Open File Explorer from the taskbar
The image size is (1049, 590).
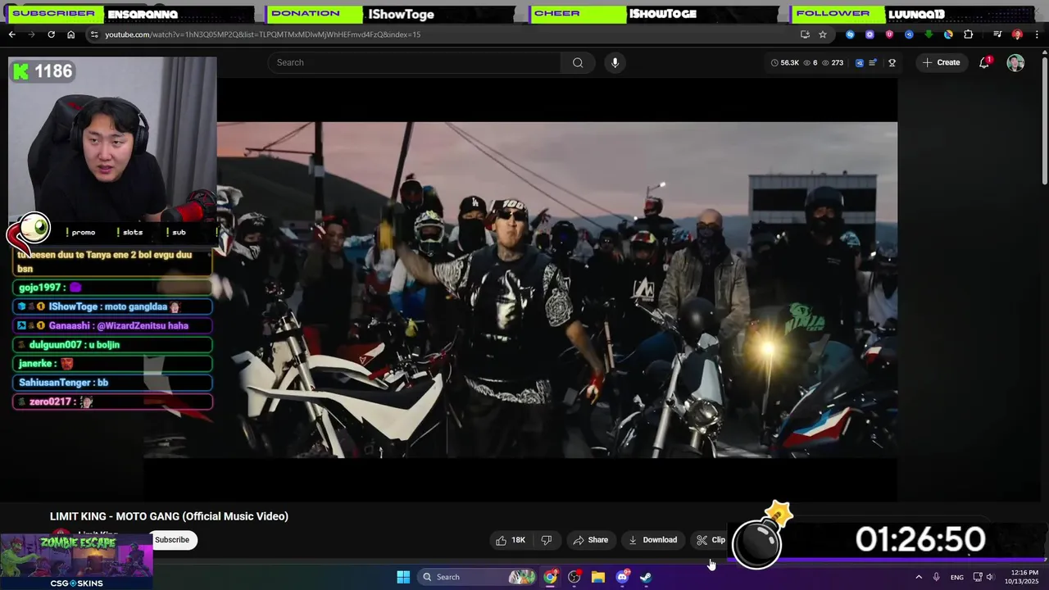(598, 577)
